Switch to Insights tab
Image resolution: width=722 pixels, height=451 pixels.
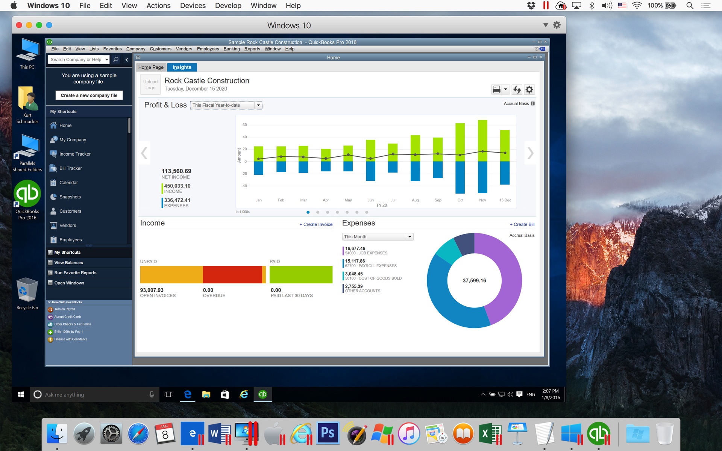point(182,67)
